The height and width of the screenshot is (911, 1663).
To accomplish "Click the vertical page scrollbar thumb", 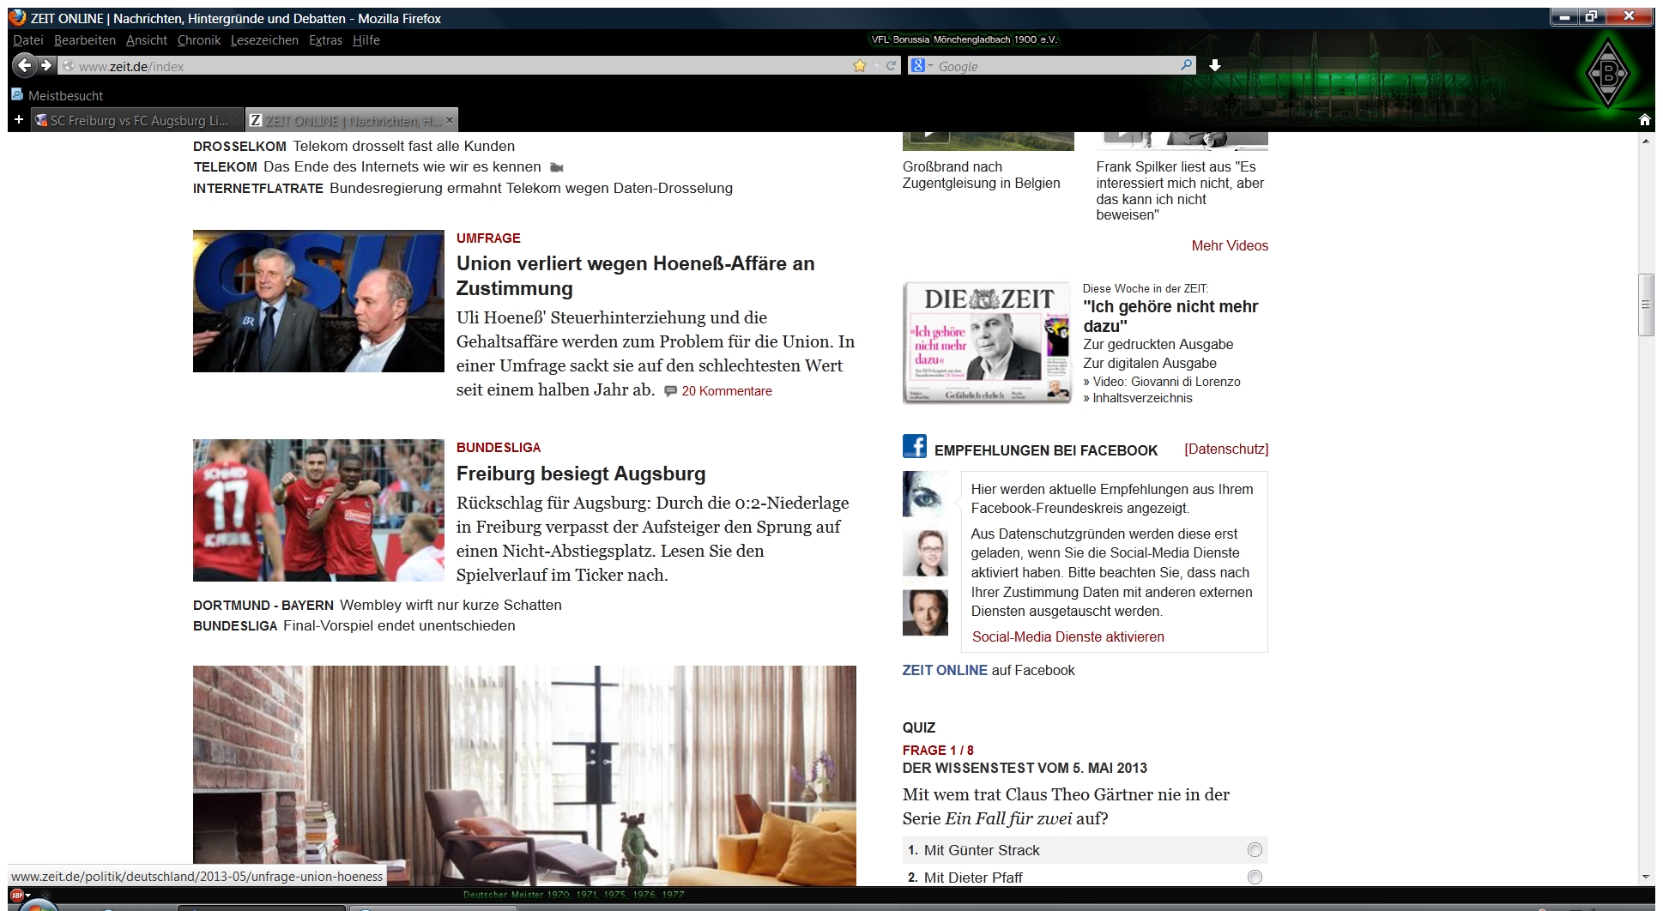I will 1645,305.
